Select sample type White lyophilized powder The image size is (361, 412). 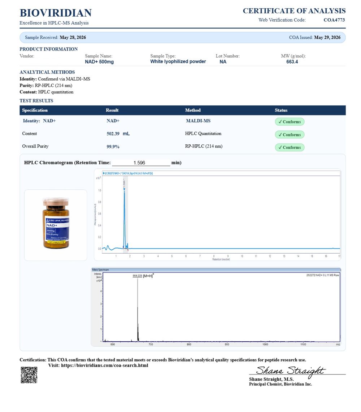[x=178, y=61]
